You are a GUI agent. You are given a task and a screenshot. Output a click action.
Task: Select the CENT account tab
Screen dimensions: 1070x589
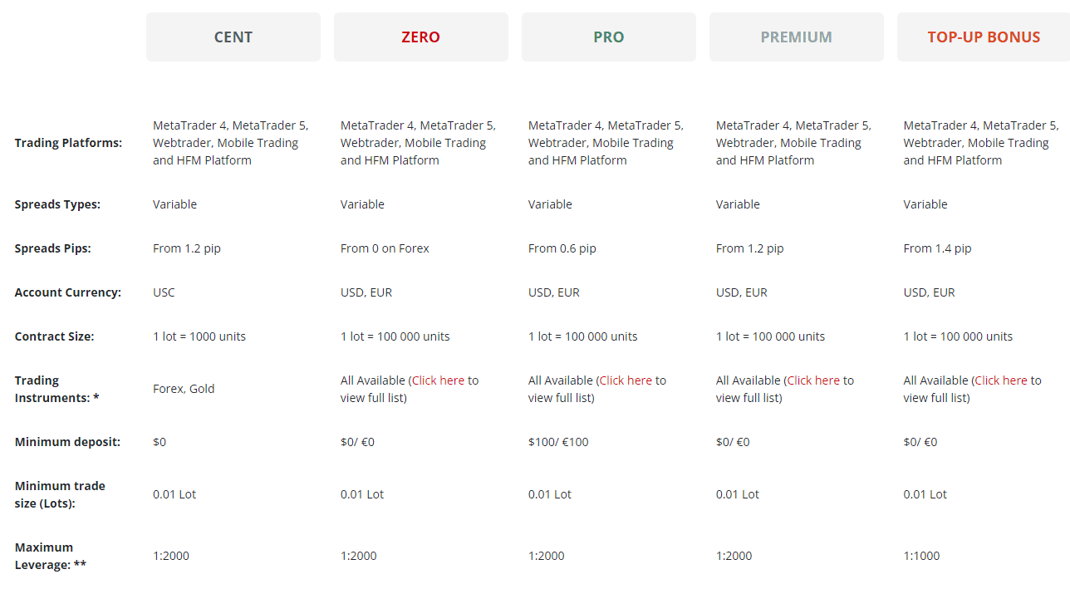(x=233, y=37)
